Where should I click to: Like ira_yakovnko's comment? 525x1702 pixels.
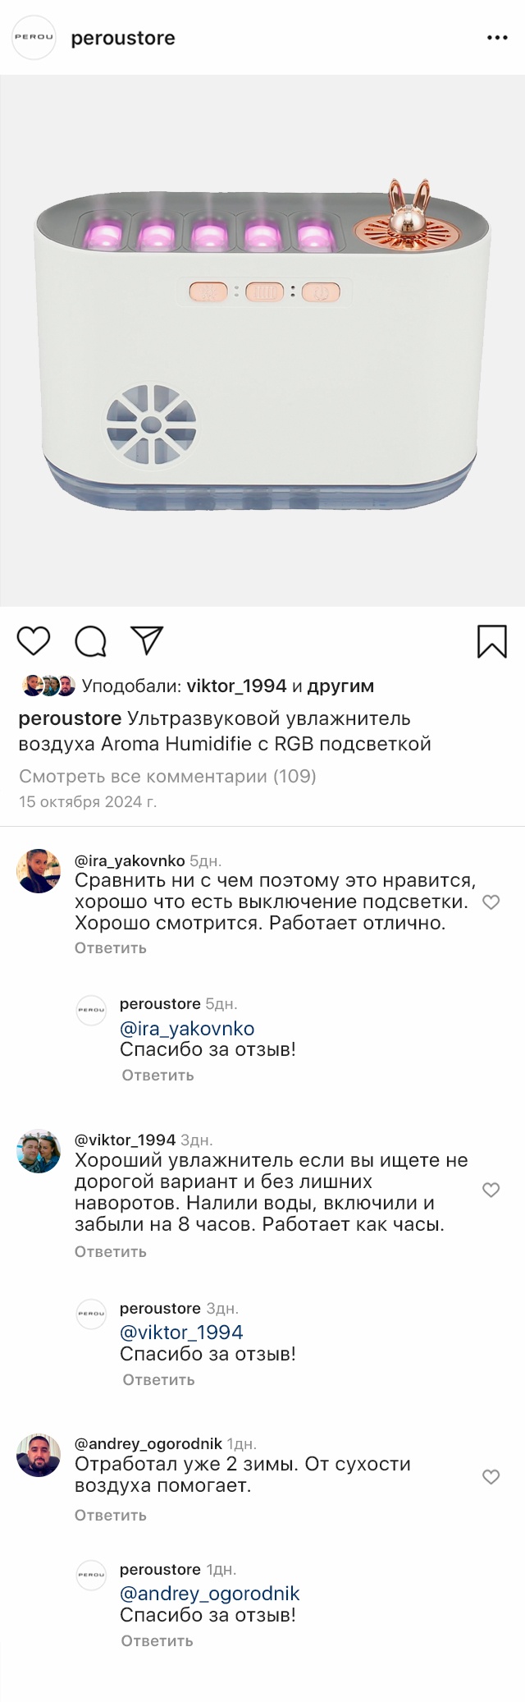pyautogui.click(x=491, y=902)
